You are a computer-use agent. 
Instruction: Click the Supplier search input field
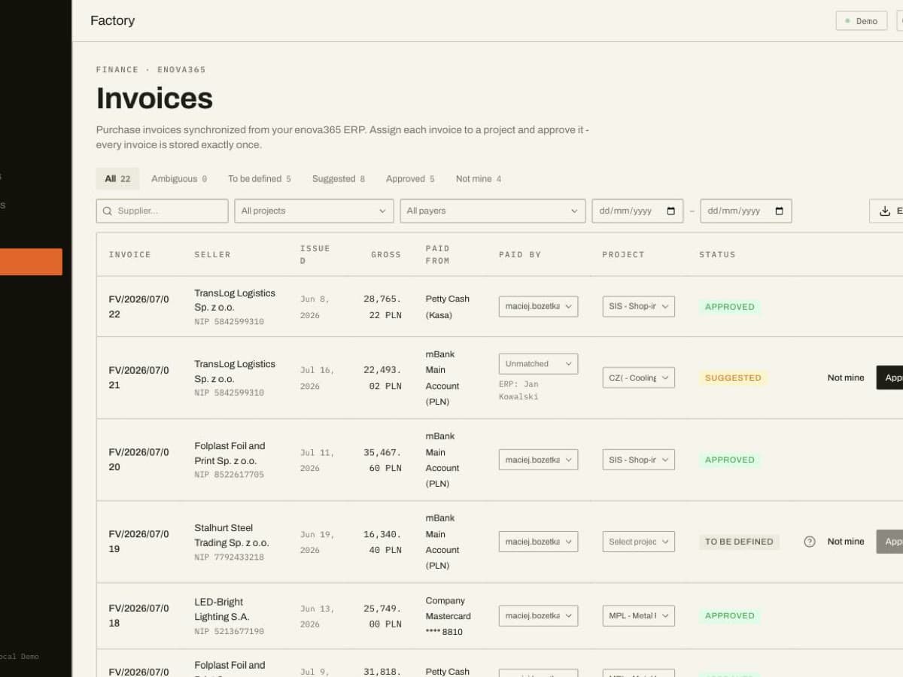point(162,211)
